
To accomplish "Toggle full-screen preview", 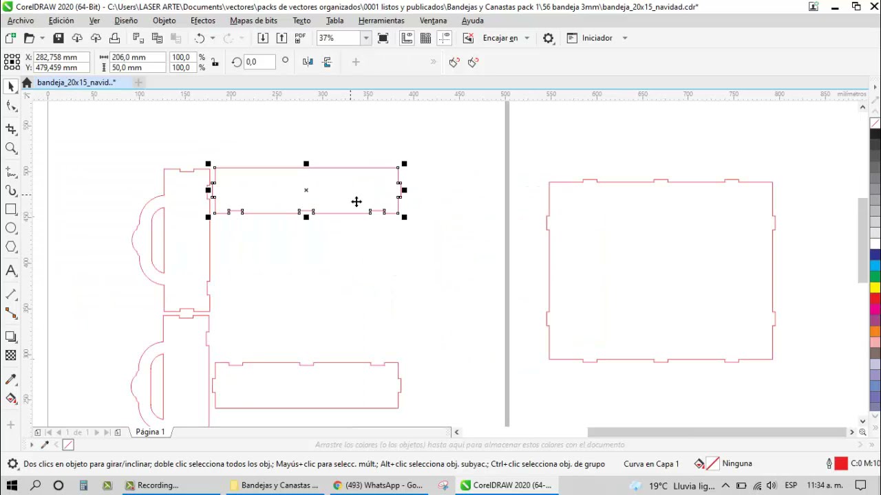I will pyautogui.click(x=383, y=38).
